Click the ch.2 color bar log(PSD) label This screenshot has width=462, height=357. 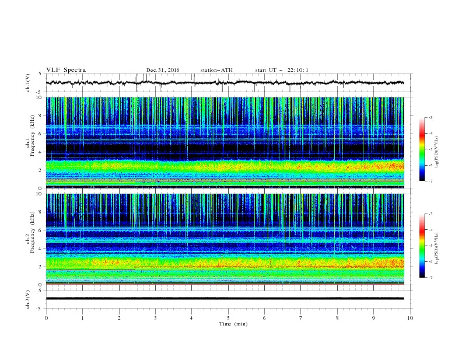(436, 249)
